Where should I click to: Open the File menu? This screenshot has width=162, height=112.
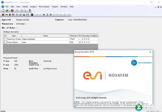[7, 7]
